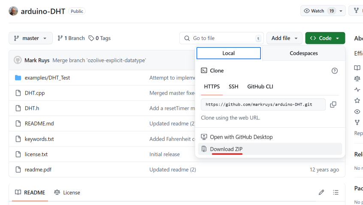Open the examples/DHT_Test folder
363x205 pixels.
[x=47, y=78]
